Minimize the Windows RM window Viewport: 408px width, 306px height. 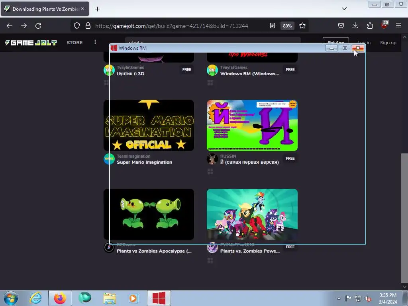coord(331,48)
